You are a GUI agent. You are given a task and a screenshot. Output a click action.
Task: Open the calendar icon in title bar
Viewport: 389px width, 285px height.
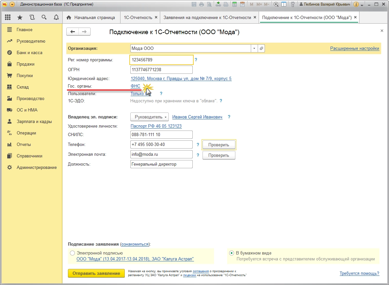pyautogui.click(x=242, y=5)
